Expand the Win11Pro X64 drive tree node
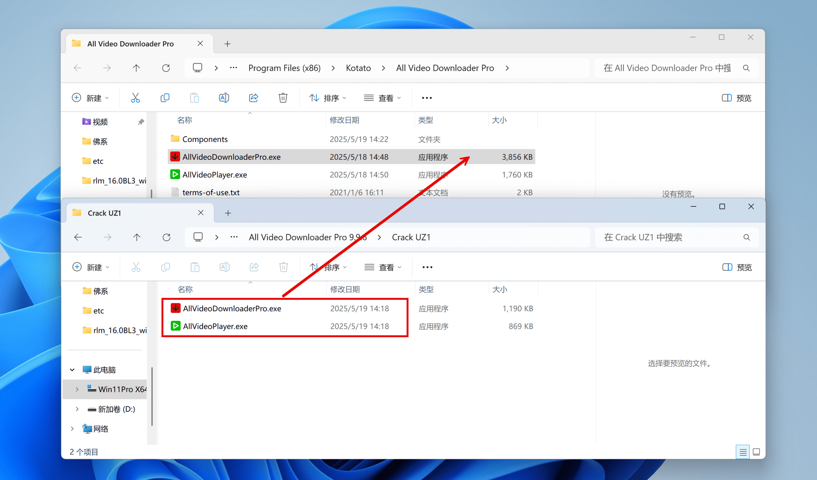 click(77, 389)
